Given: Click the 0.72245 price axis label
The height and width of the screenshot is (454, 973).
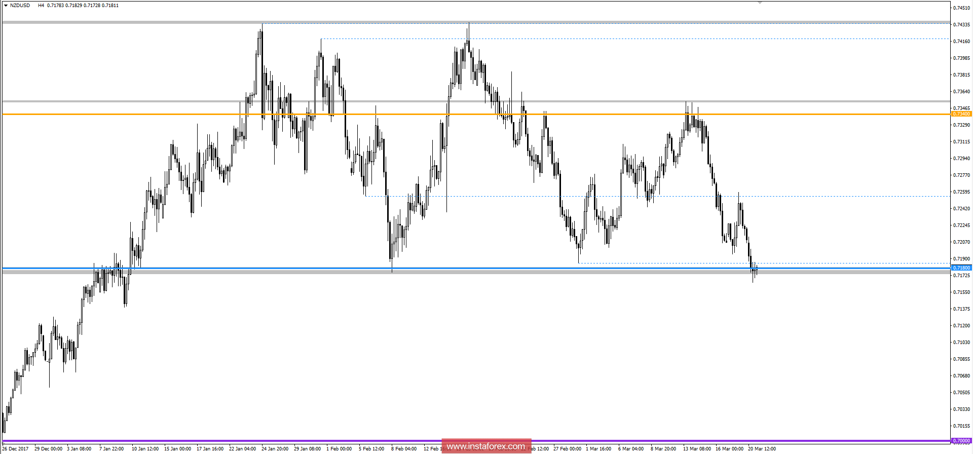Looking at the screenshot, I should click(x=962, y=225).
